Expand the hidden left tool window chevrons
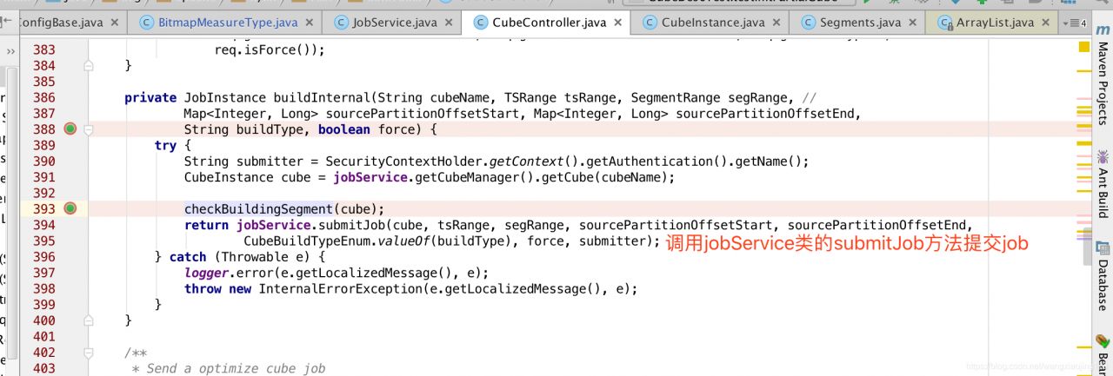 tap(10, 52)
